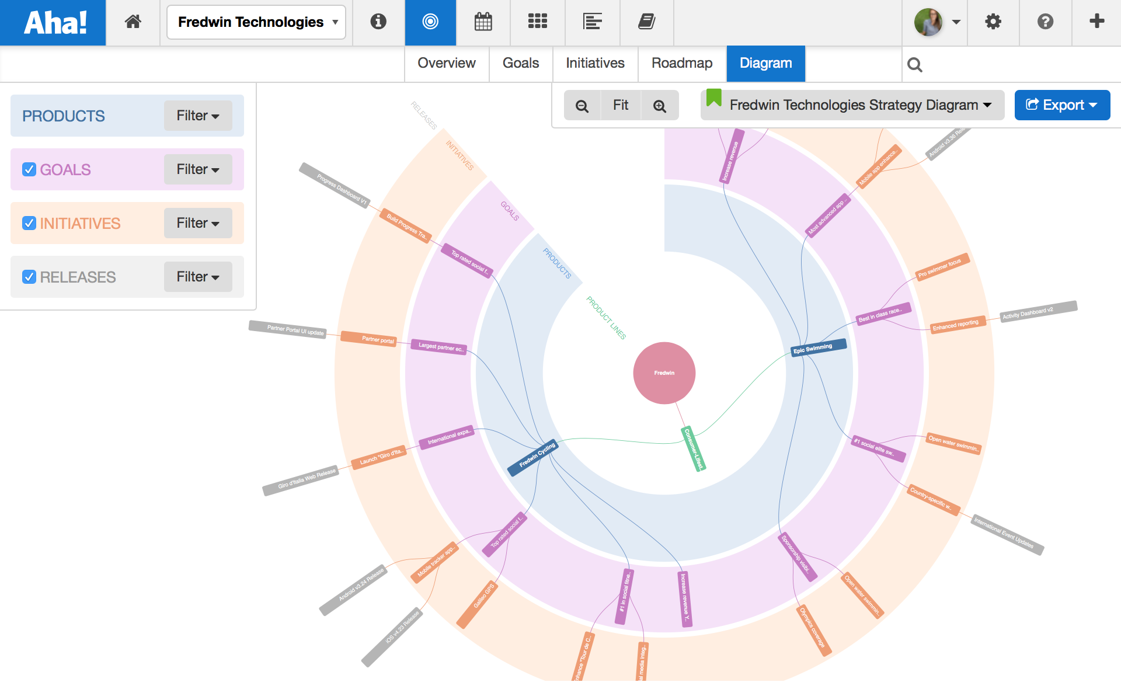Open the Fredwin Technologies product dropdown
Image resolution: width=1121 pixels, height=682 pixels.
pyautogui.click(x=256, y=22)
